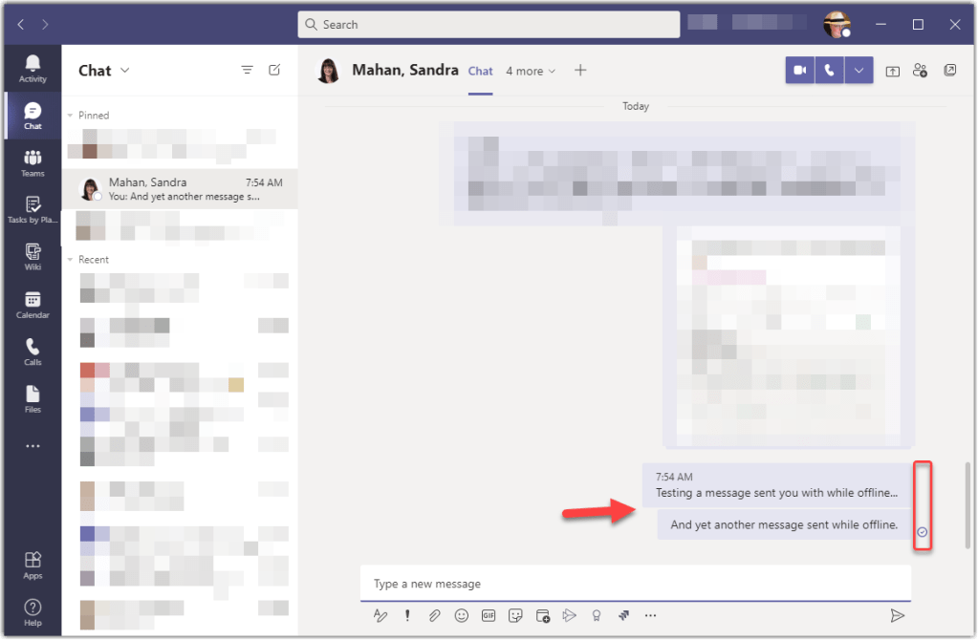The height and width of the screenshot is (640, 978).
Task: Send the message
Action: (x=899, y=615)
